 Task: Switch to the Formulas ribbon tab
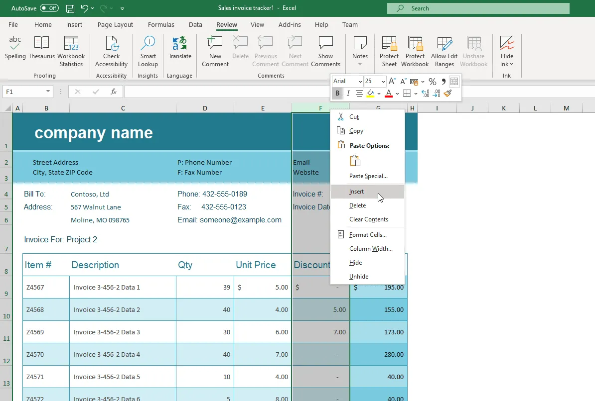[x=161, y=25]
